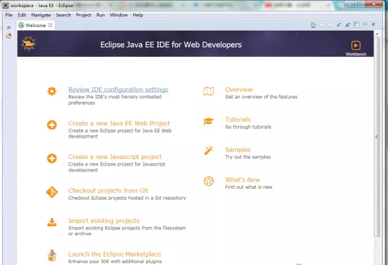This screenshot has height=265, width=388.
Task: Open Review IDE configuration settings link
Action: (x=118, y=90)
